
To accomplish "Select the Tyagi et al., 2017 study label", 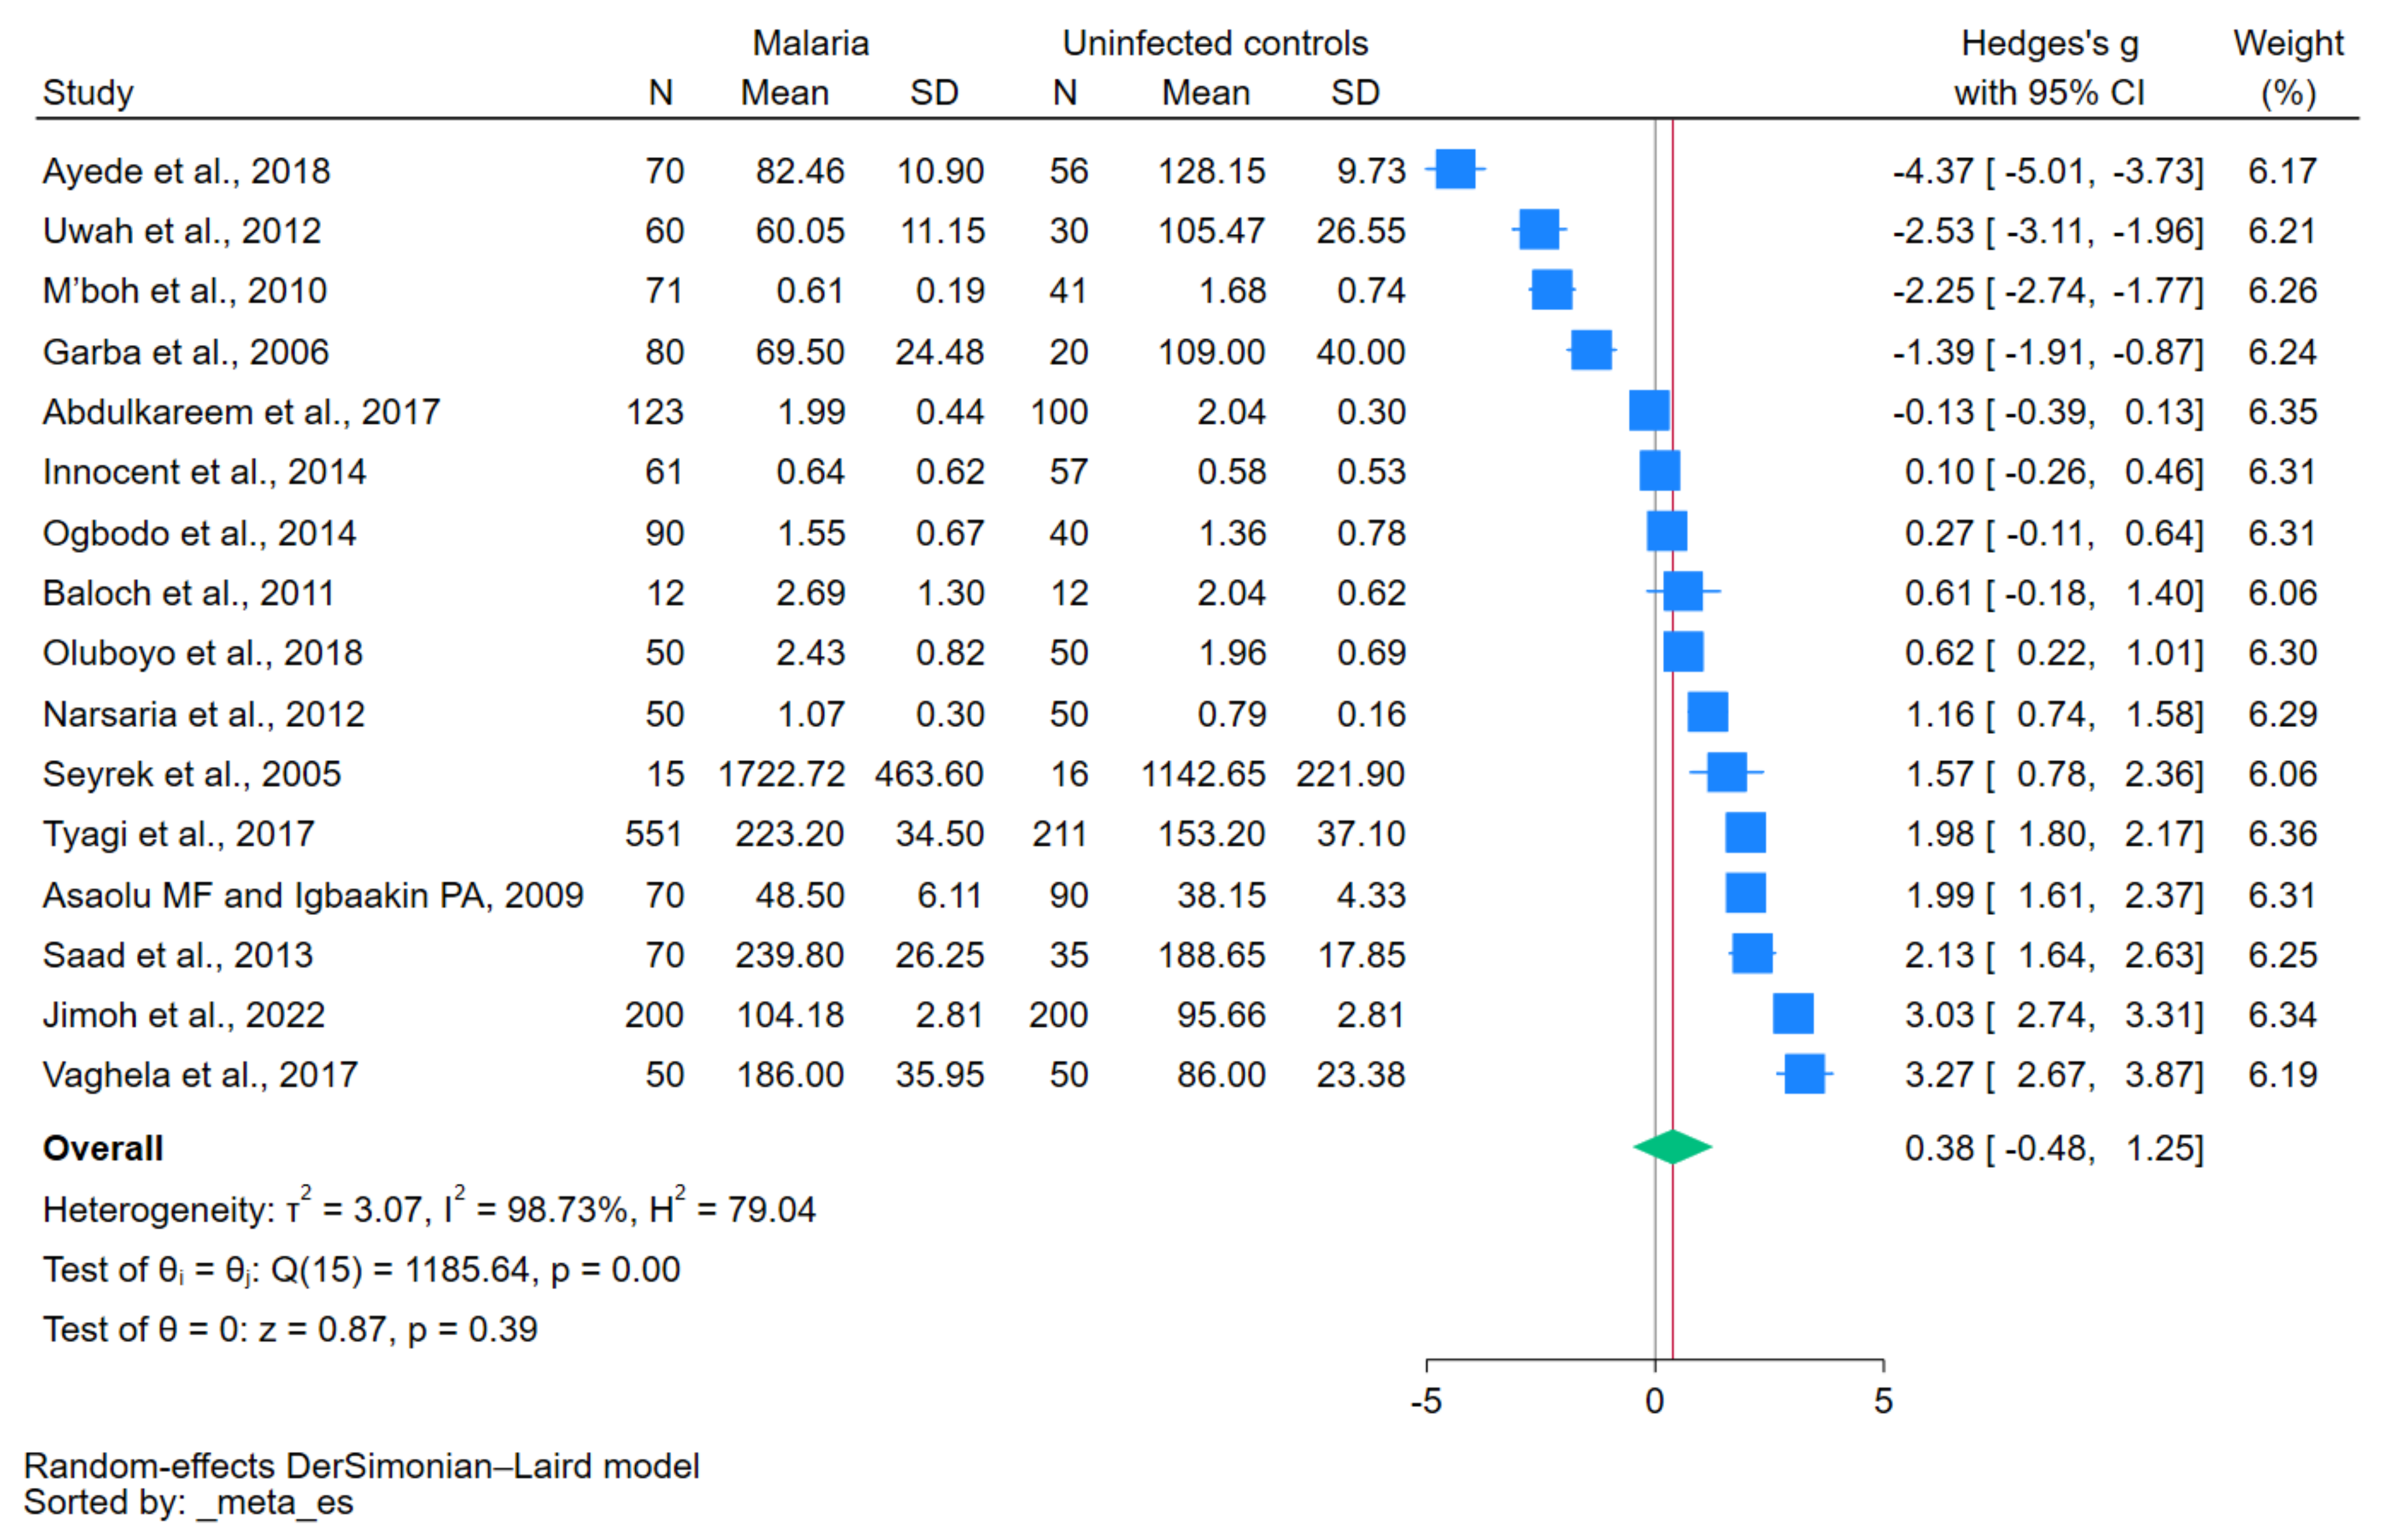I will pos(178,834).
